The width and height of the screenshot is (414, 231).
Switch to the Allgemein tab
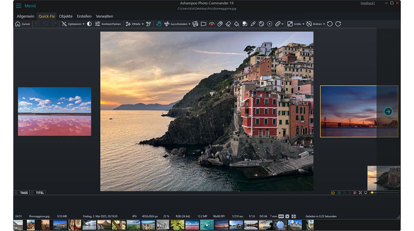point(25,16)
